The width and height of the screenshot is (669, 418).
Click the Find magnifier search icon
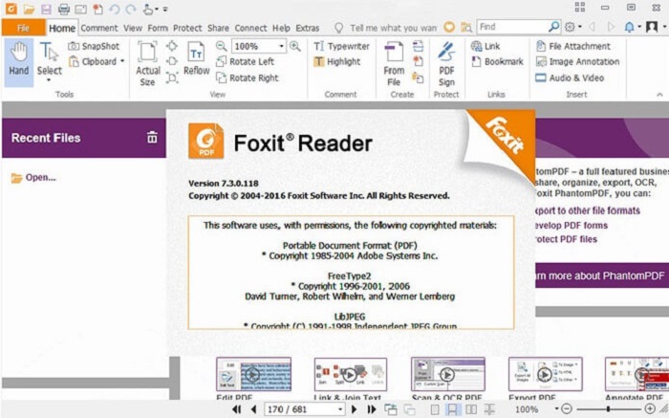coord(553,27)
